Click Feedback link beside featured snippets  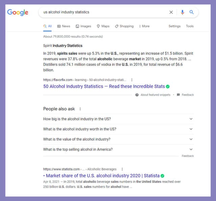point(188,95)
